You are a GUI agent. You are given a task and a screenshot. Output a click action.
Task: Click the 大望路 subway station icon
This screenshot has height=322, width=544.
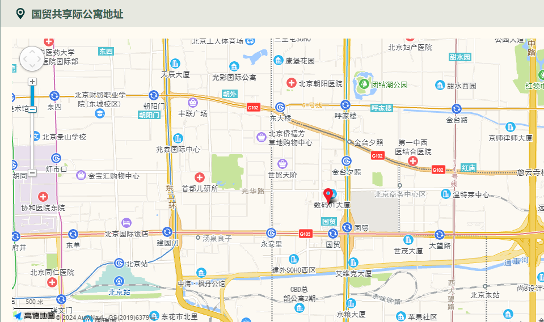(x=440, y=234)
